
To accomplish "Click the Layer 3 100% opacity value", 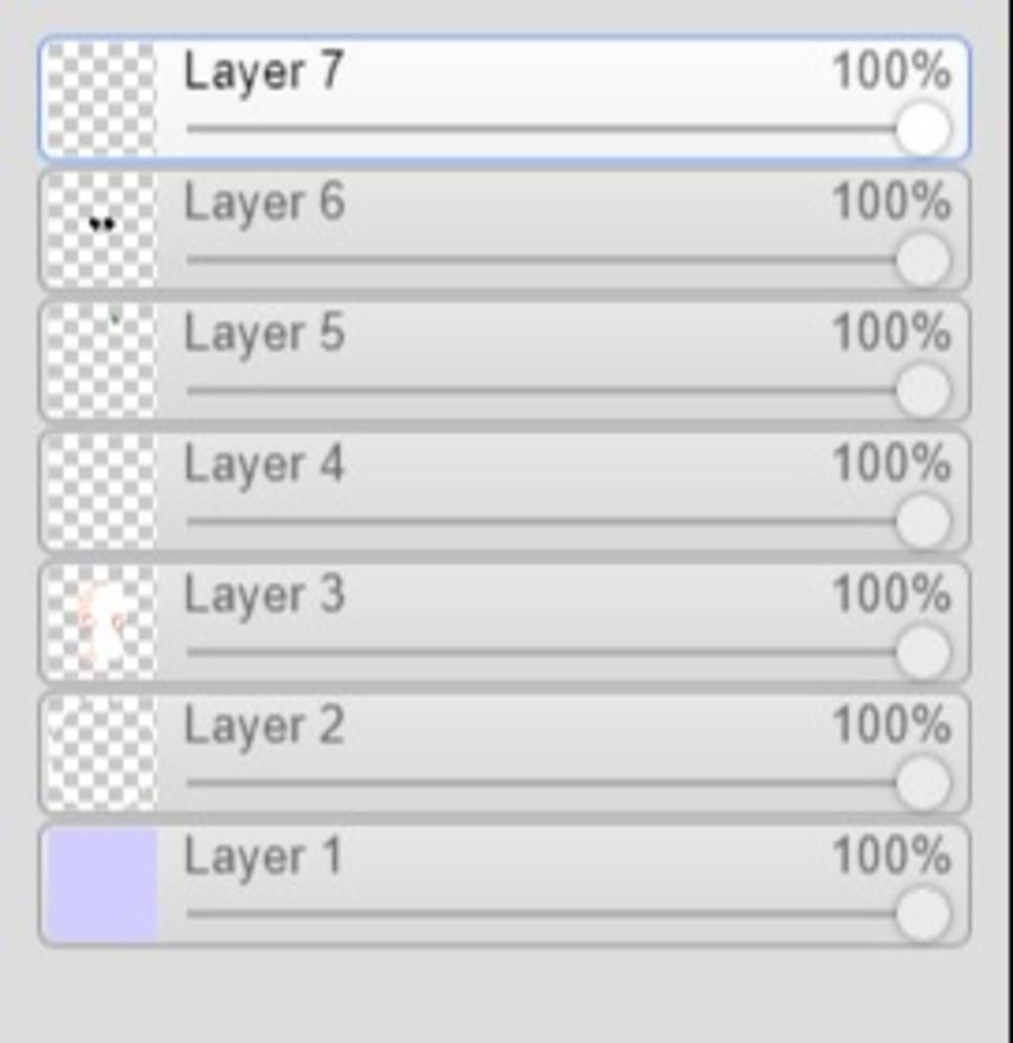I will coord(890,596).
